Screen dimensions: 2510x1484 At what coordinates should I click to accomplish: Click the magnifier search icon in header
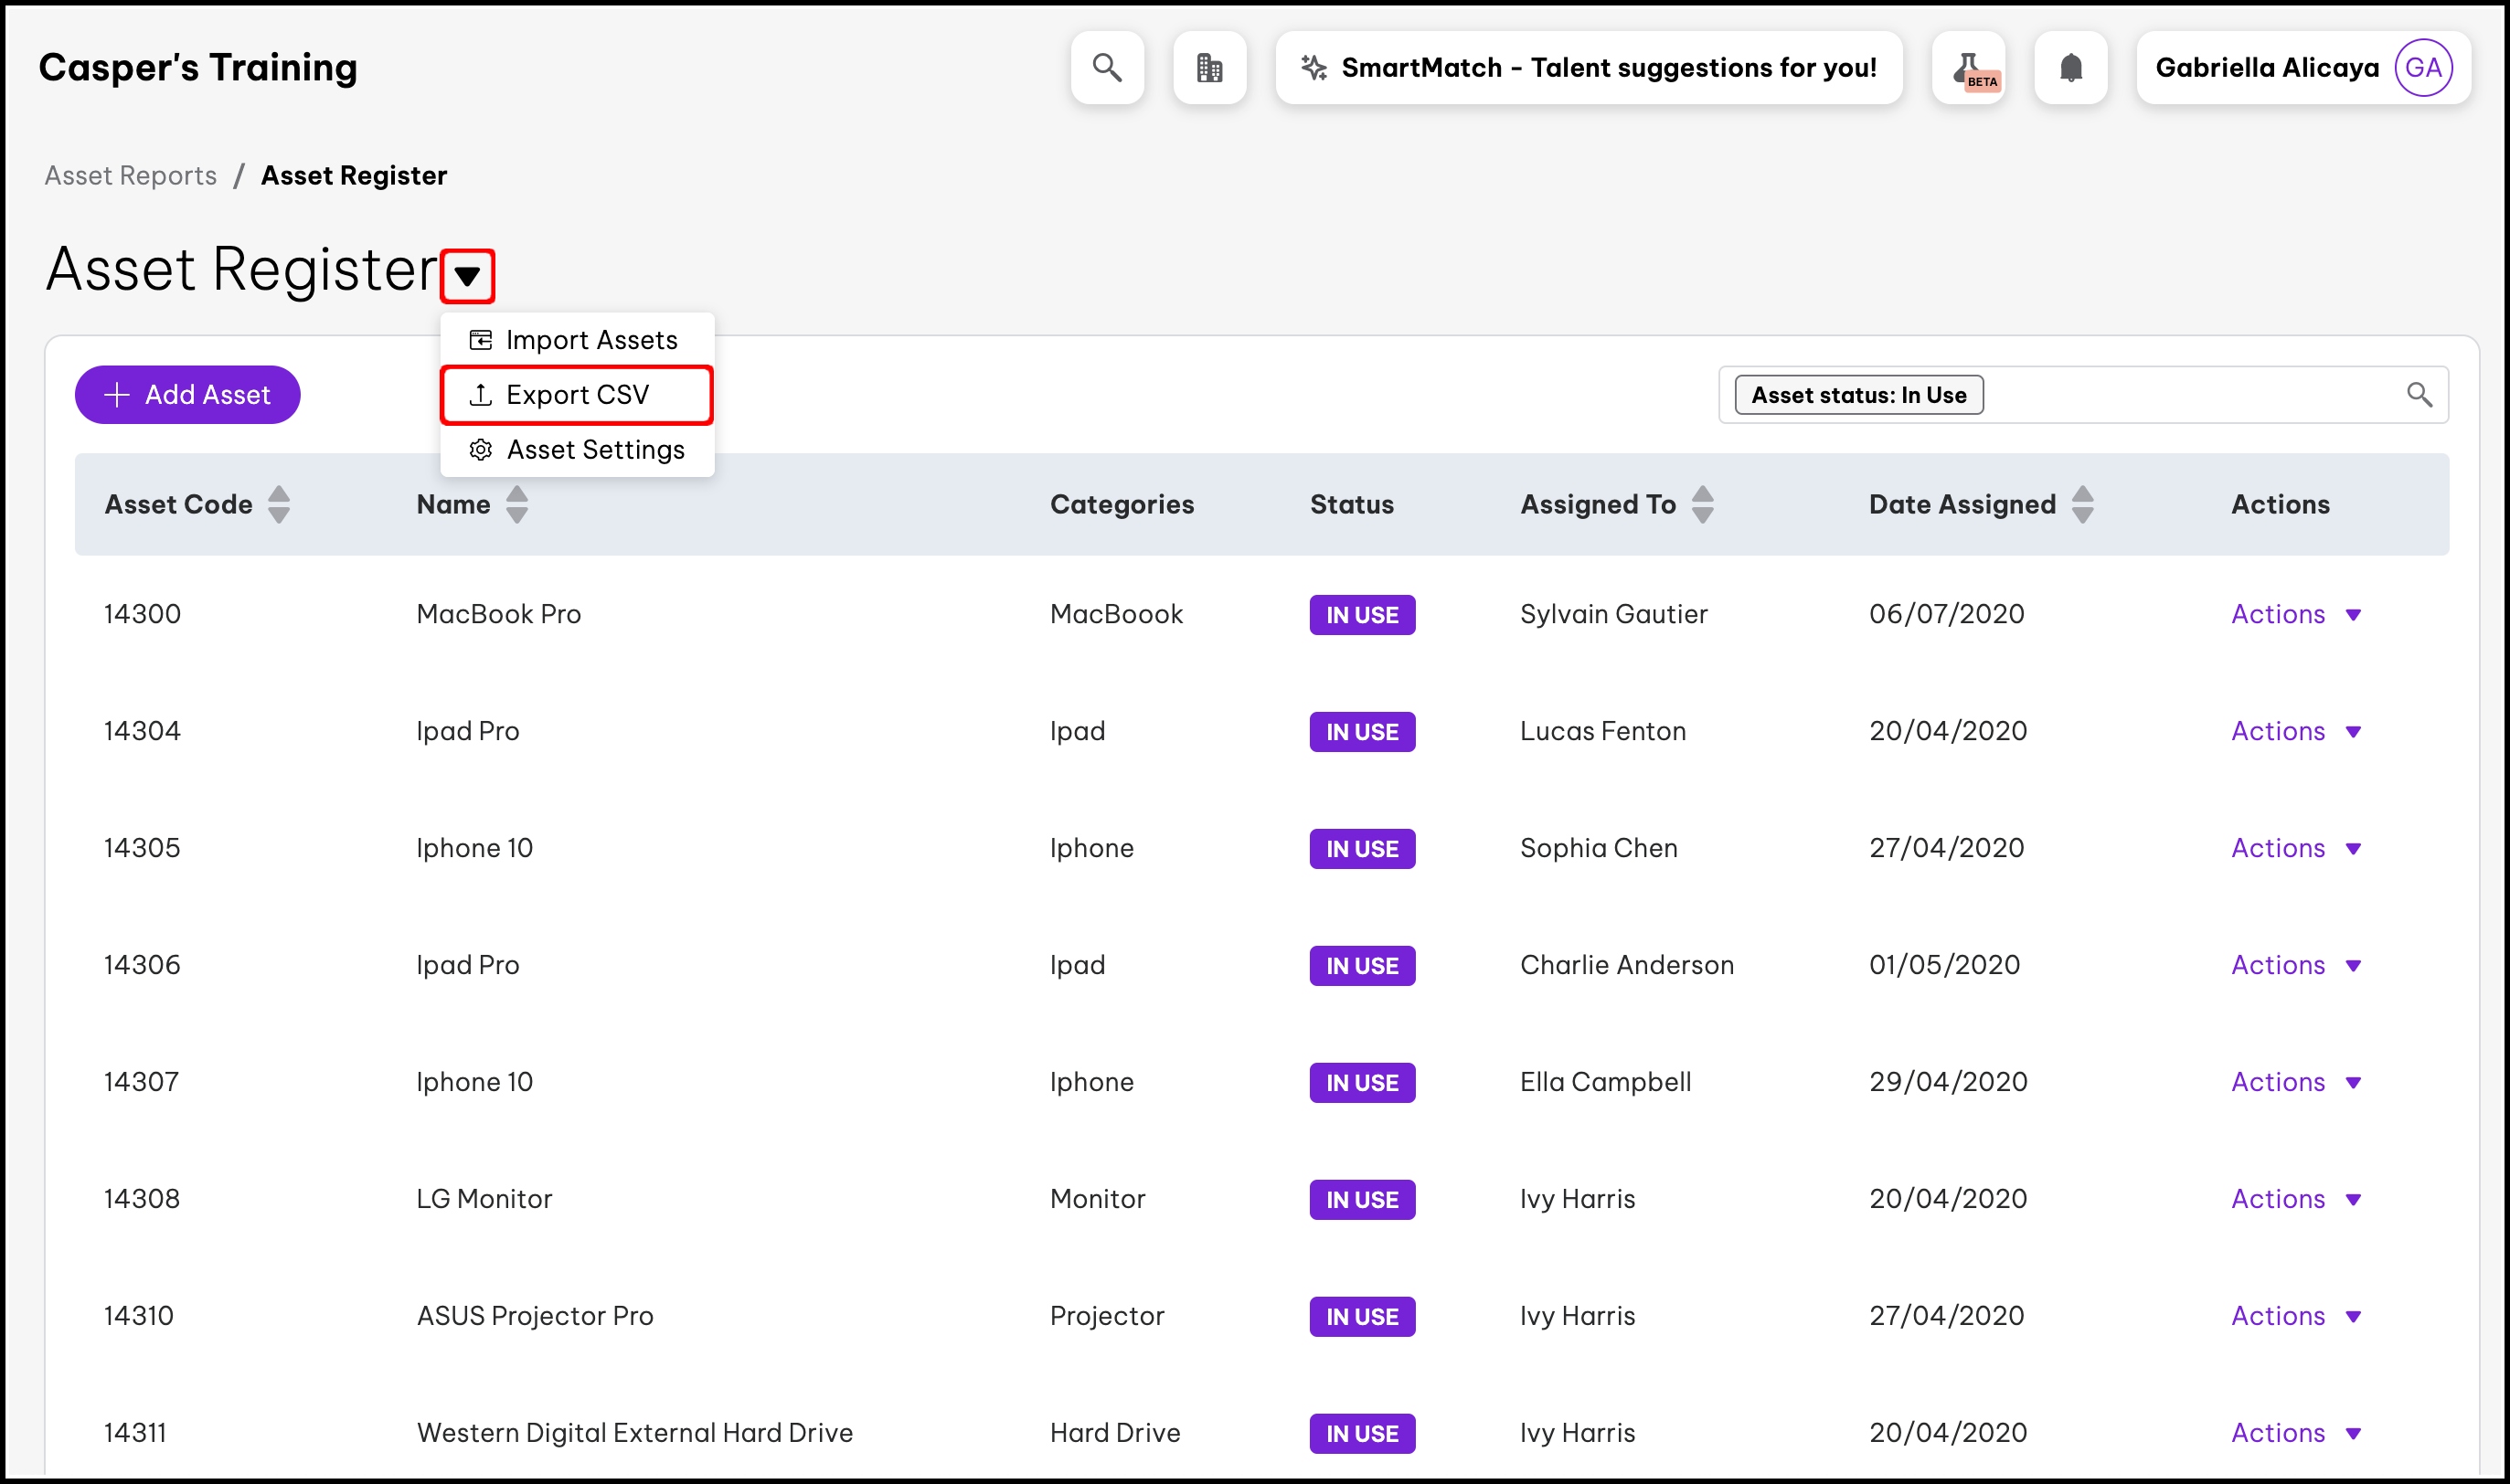1106,68
